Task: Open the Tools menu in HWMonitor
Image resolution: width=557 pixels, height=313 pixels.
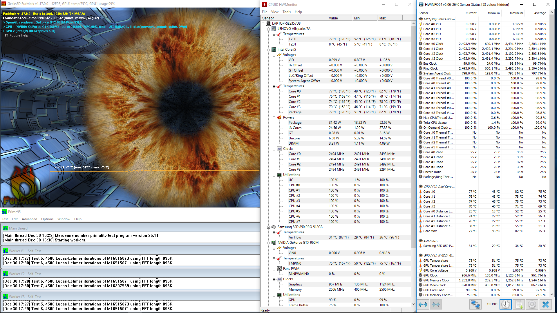Action: click(286, 12)
